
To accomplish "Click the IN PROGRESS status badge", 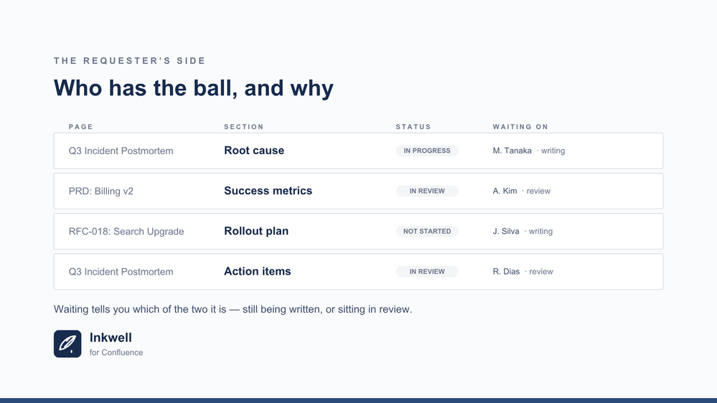I will click(427, 151).
